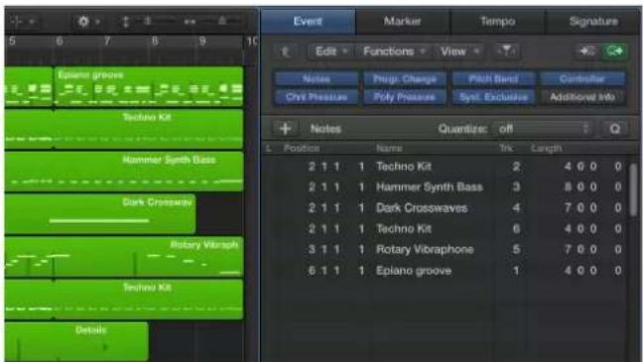Screen dimensions: 643x362
Task: Click the length value 8 0 0 for Hammer Synth Bass
Action: click(580, 187)
